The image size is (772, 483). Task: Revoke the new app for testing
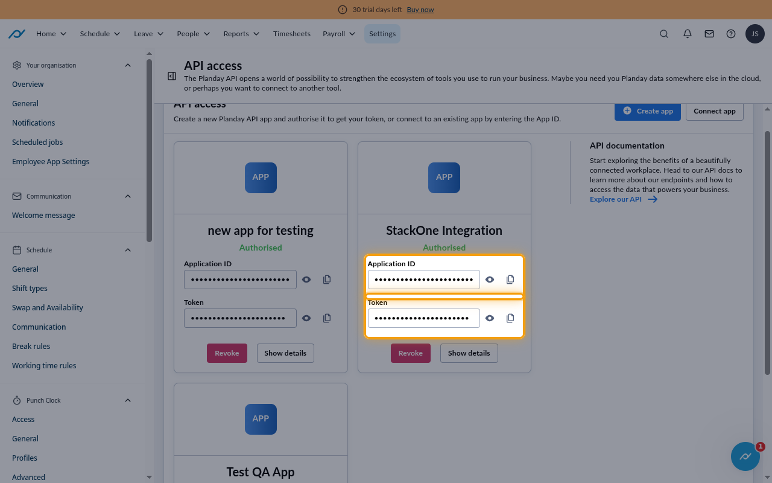click(x=227, y=353)
